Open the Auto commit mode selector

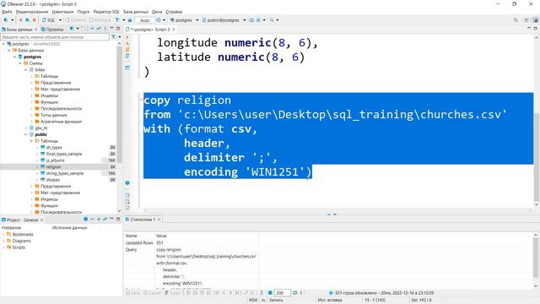click(144, 20)
